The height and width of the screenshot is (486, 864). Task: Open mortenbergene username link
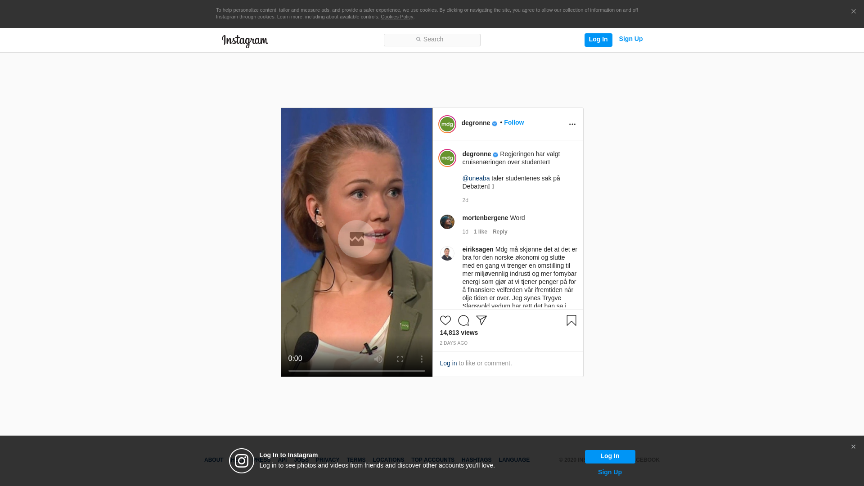click(485, 218)
